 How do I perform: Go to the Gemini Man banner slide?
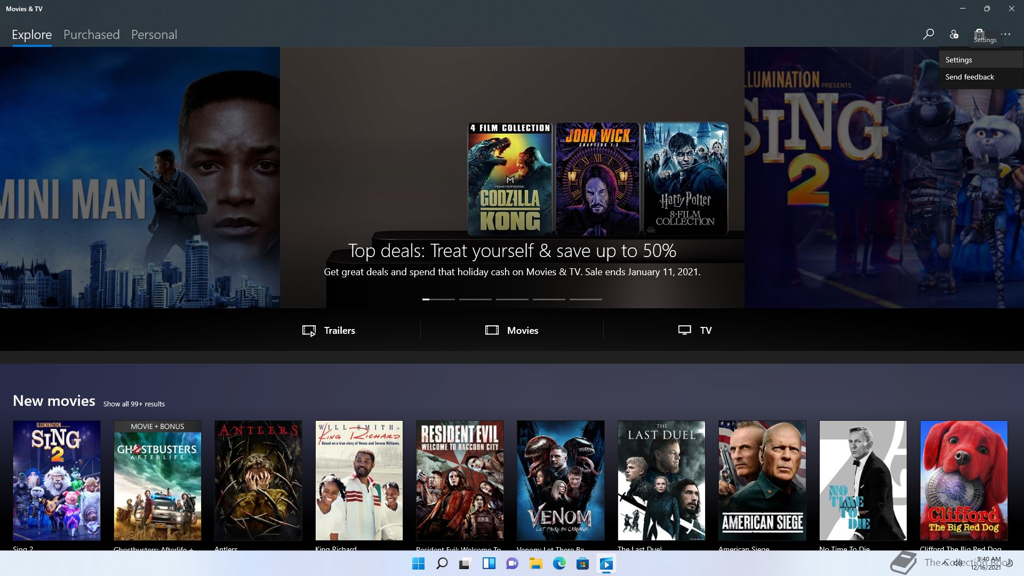point(140,178)
